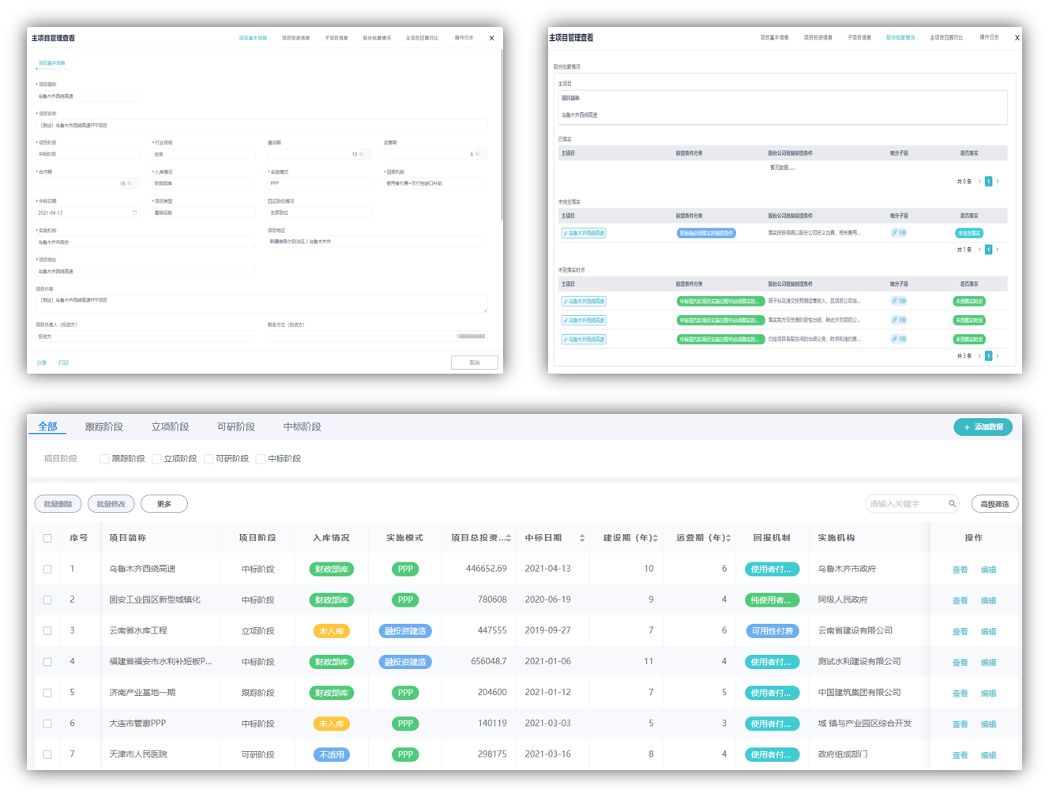Tick the 立项阶段 filter checkbox
The height and width of the screenshot is (797, 1049).
(156, 459)
